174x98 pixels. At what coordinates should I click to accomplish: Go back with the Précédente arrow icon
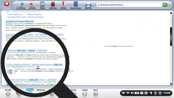pos(21,4)
